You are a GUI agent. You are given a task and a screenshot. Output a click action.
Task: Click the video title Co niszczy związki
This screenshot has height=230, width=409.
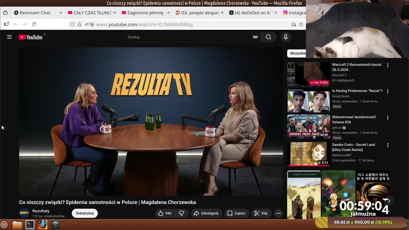pos(107,202)
